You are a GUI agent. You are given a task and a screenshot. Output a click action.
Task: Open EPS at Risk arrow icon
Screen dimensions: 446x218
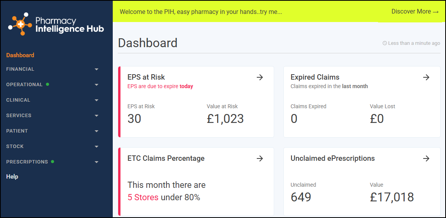[260, 77]
